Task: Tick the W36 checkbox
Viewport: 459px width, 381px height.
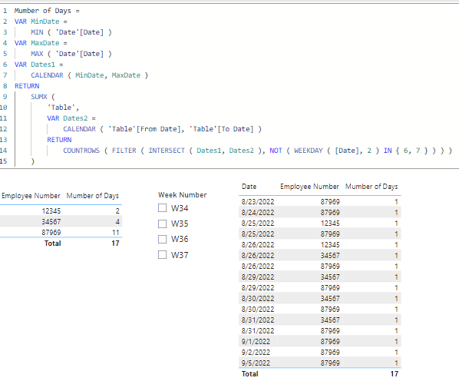Action: point(162,239)
